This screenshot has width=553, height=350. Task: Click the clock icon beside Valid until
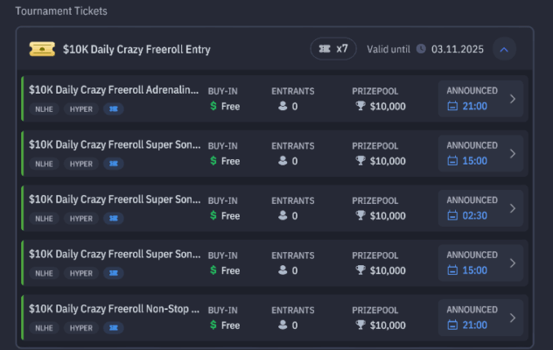420,49
